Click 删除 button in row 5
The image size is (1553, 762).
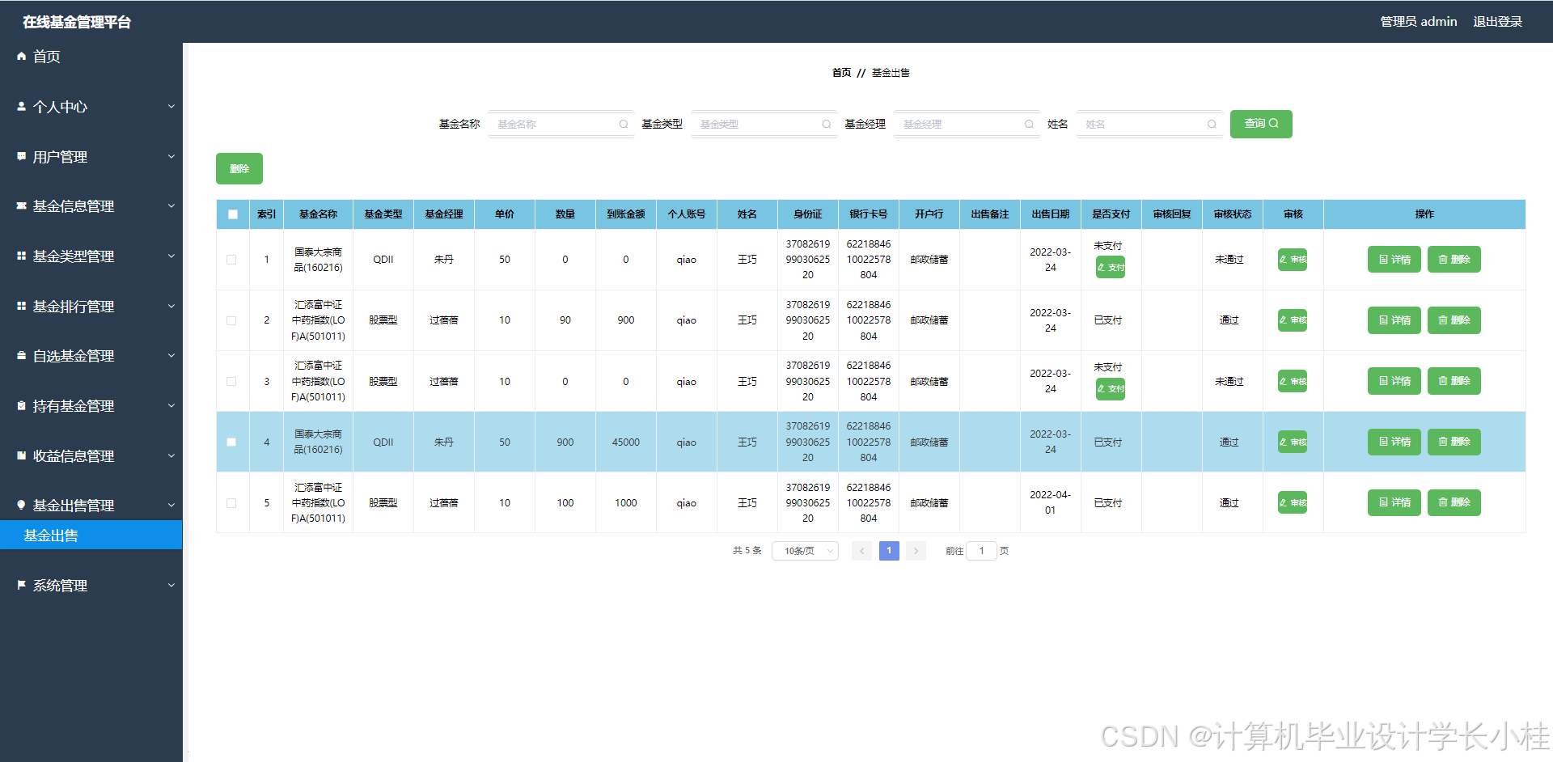point(1454,502)
